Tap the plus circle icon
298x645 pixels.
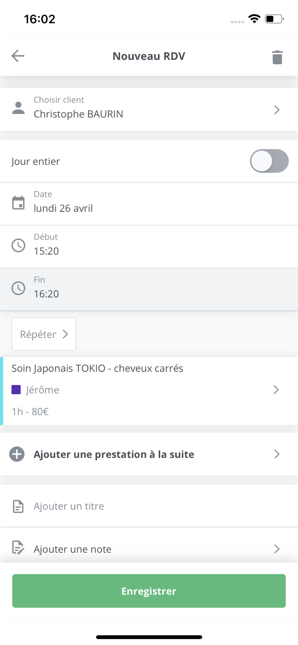17,454
